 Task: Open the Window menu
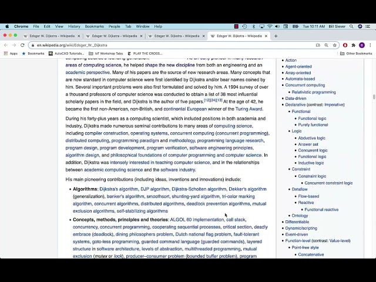tap(143, 26)
